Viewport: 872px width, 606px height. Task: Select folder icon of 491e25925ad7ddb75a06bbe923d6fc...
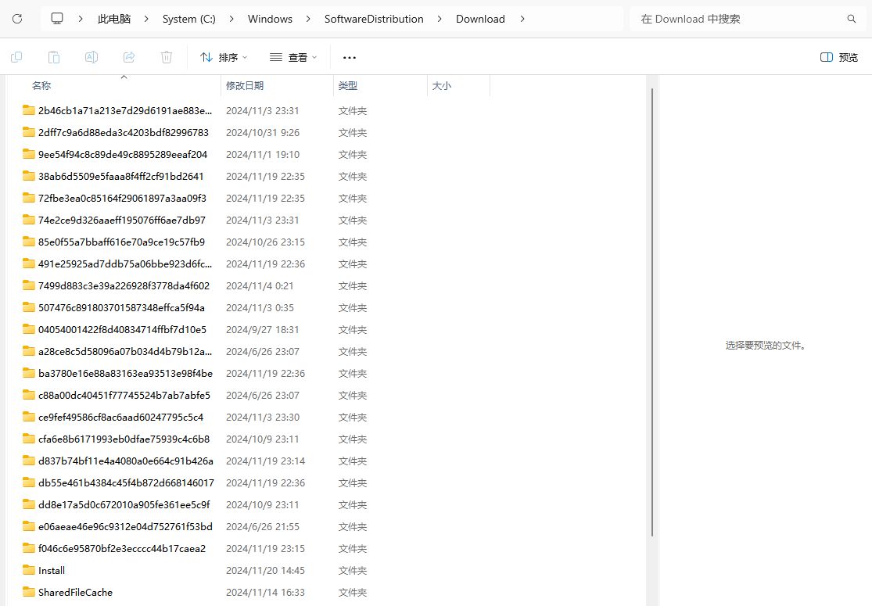[29, 263]
